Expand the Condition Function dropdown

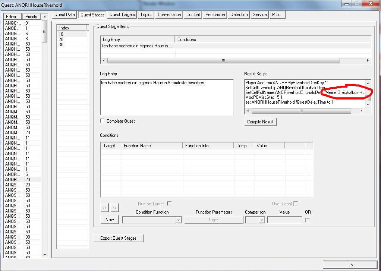click(178, 220)
